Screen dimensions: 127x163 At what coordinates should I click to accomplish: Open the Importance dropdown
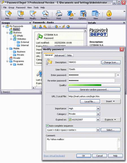tap(98, 109)
